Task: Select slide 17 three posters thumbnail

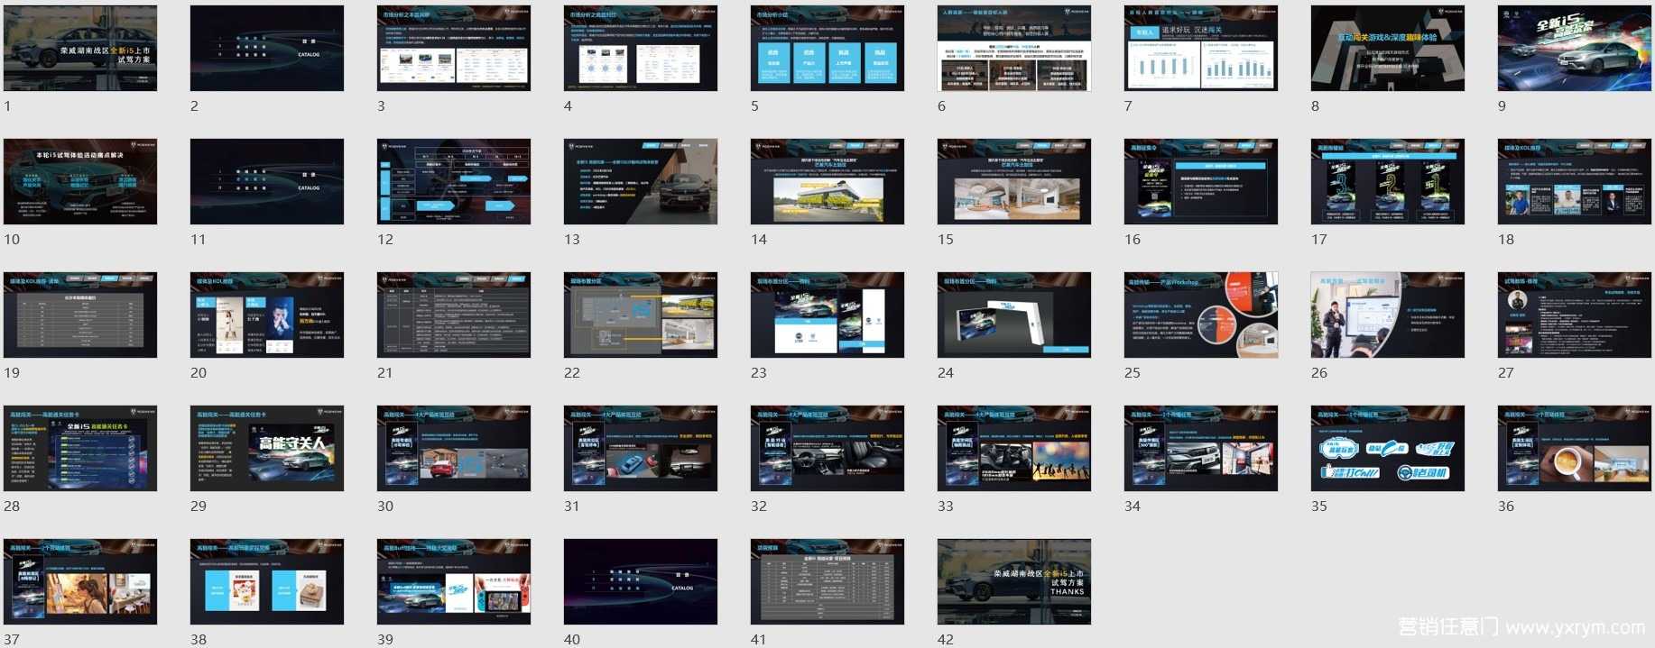Action: click(x=1388, y=181)
